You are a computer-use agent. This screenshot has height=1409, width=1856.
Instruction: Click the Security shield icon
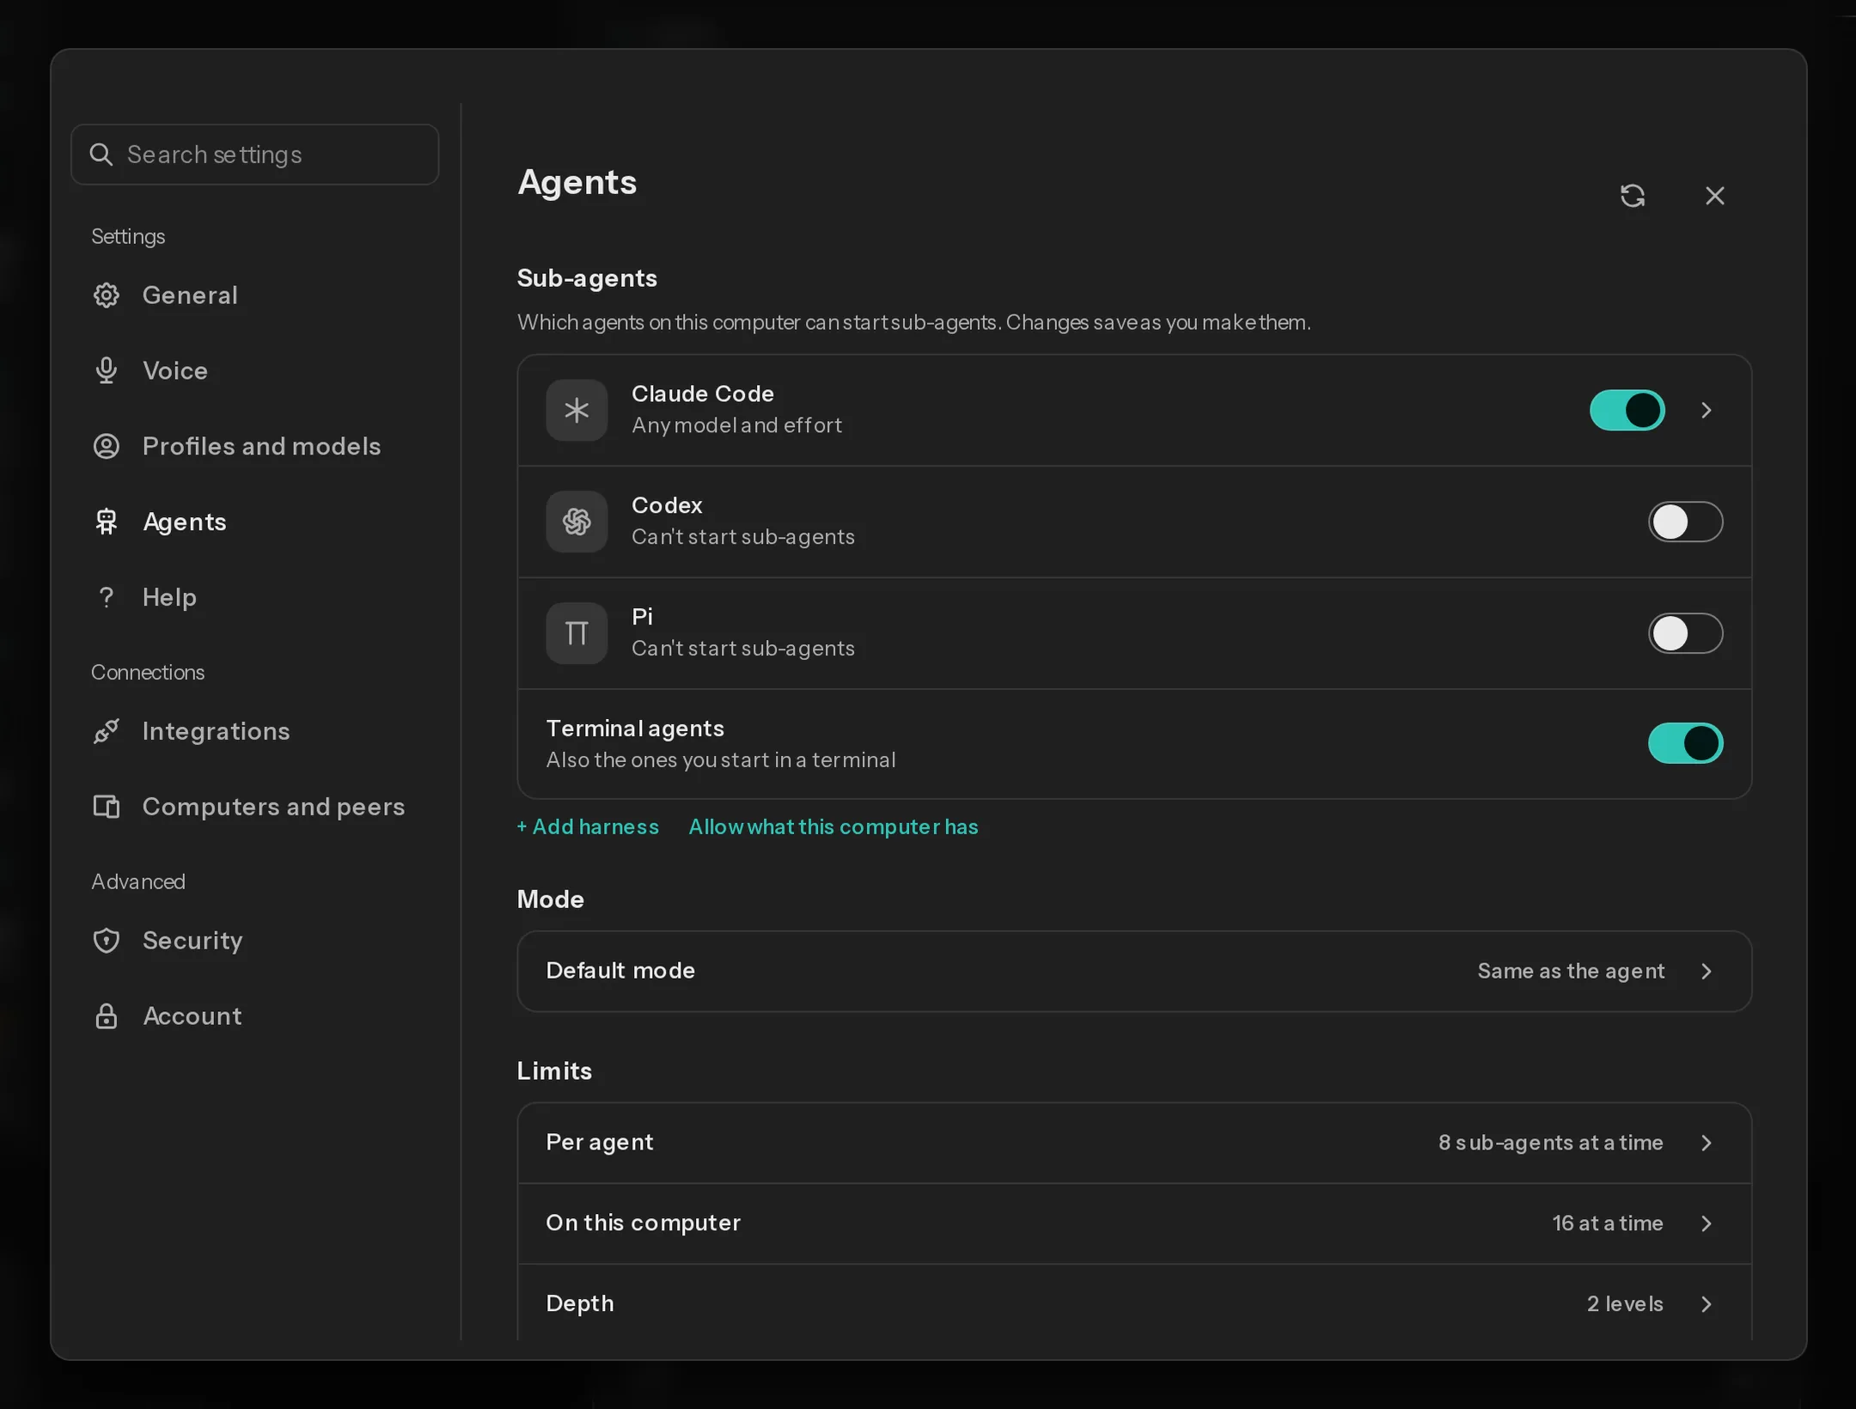tap(107, 941)
